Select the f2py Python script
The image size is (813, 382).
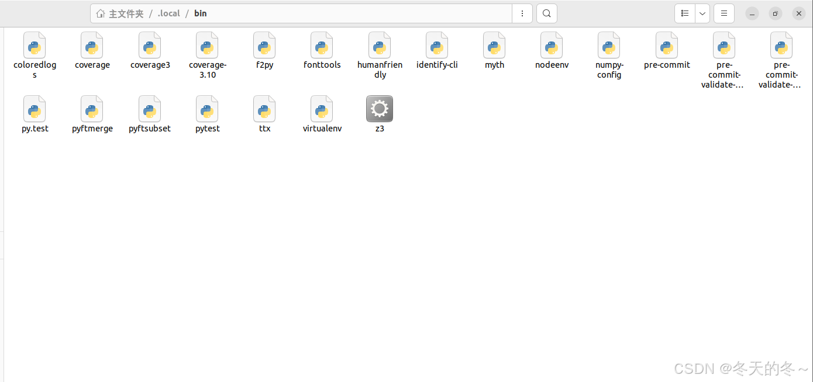click(x=264, y=46)
